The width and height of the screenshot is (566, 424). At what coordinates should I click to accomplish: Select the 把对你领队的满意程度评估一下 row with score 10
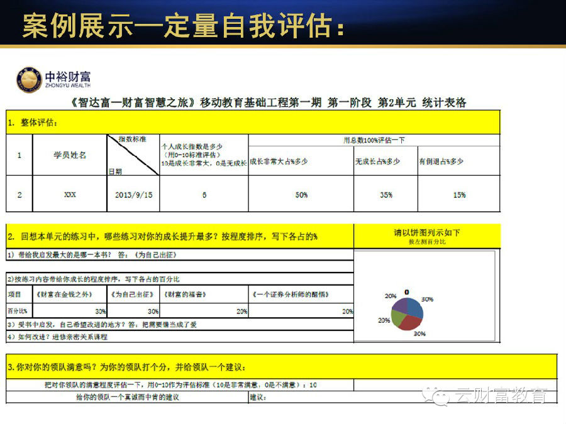(x=180, y=384)
